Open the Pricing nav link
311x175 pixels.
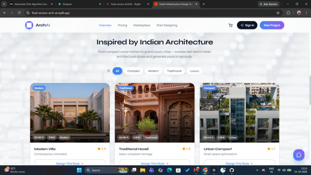click(x=122, y=25)
